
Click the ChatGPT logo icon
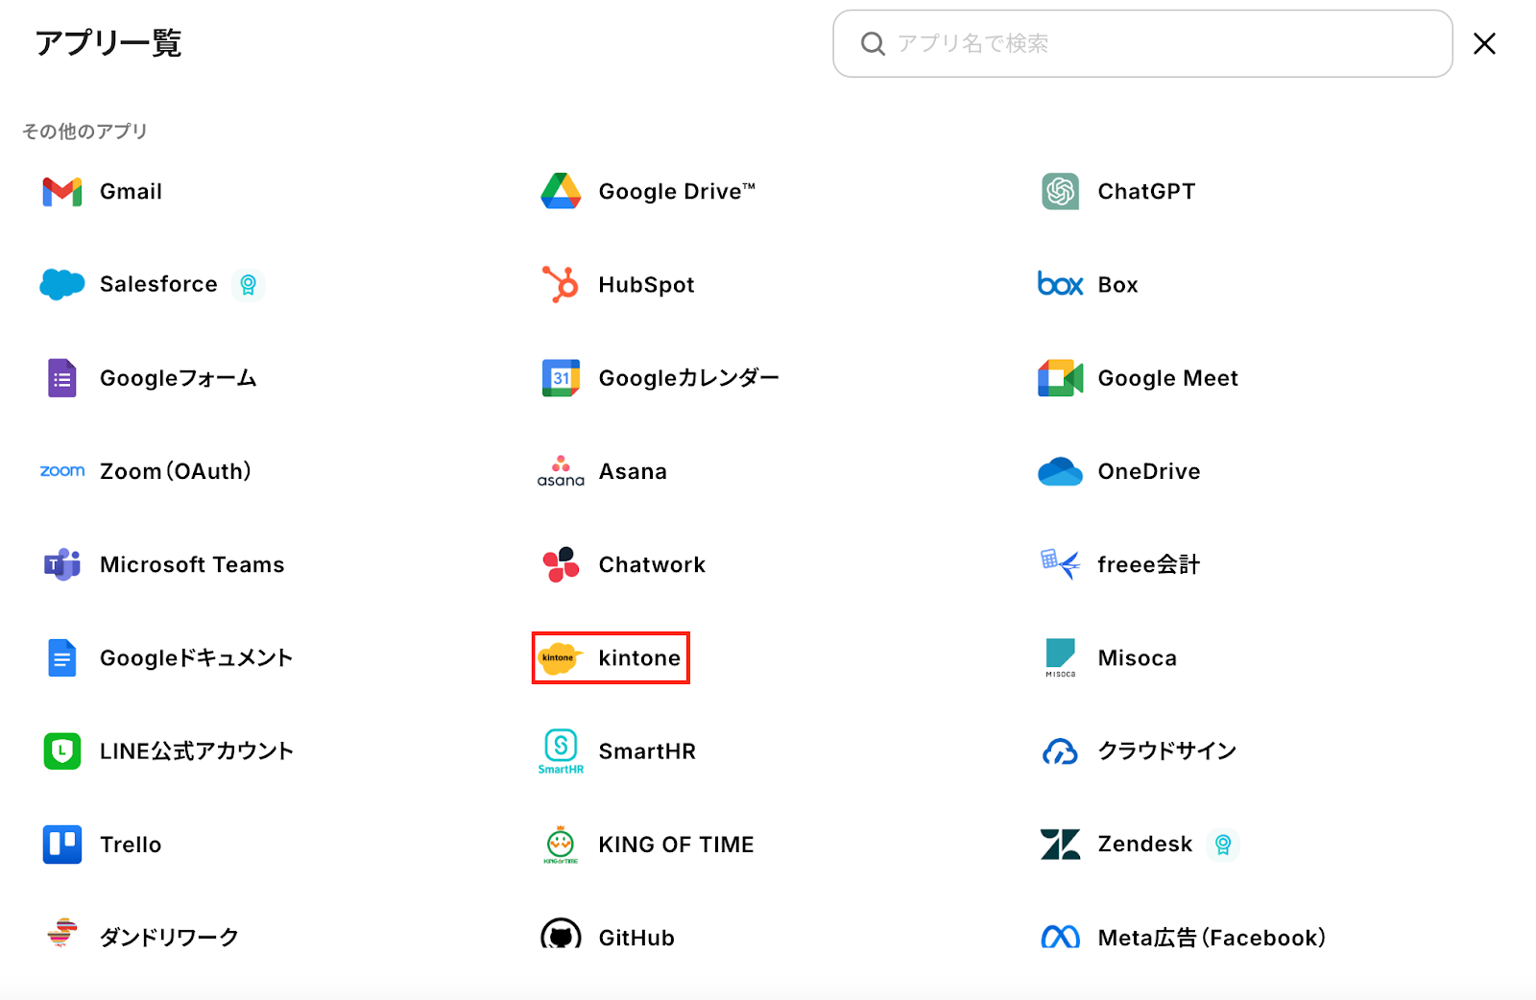(x=1060, y=192)
